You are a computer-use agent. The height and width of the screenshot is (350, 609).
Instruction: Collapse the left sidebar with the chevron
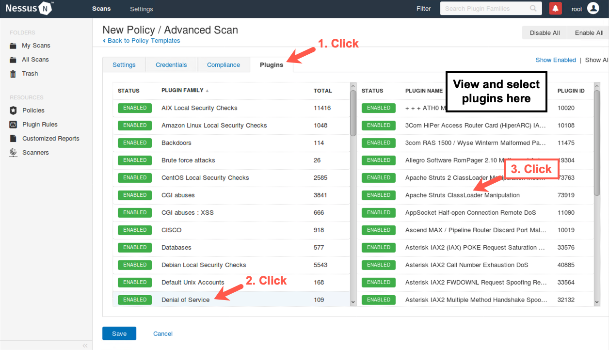(x=85, y=345)
